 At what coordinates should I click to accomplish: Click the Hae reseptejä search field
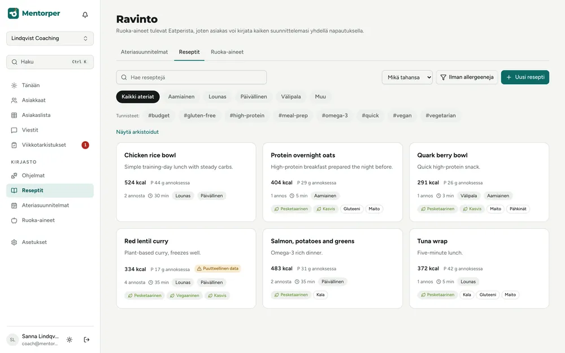tap(192, 77)
